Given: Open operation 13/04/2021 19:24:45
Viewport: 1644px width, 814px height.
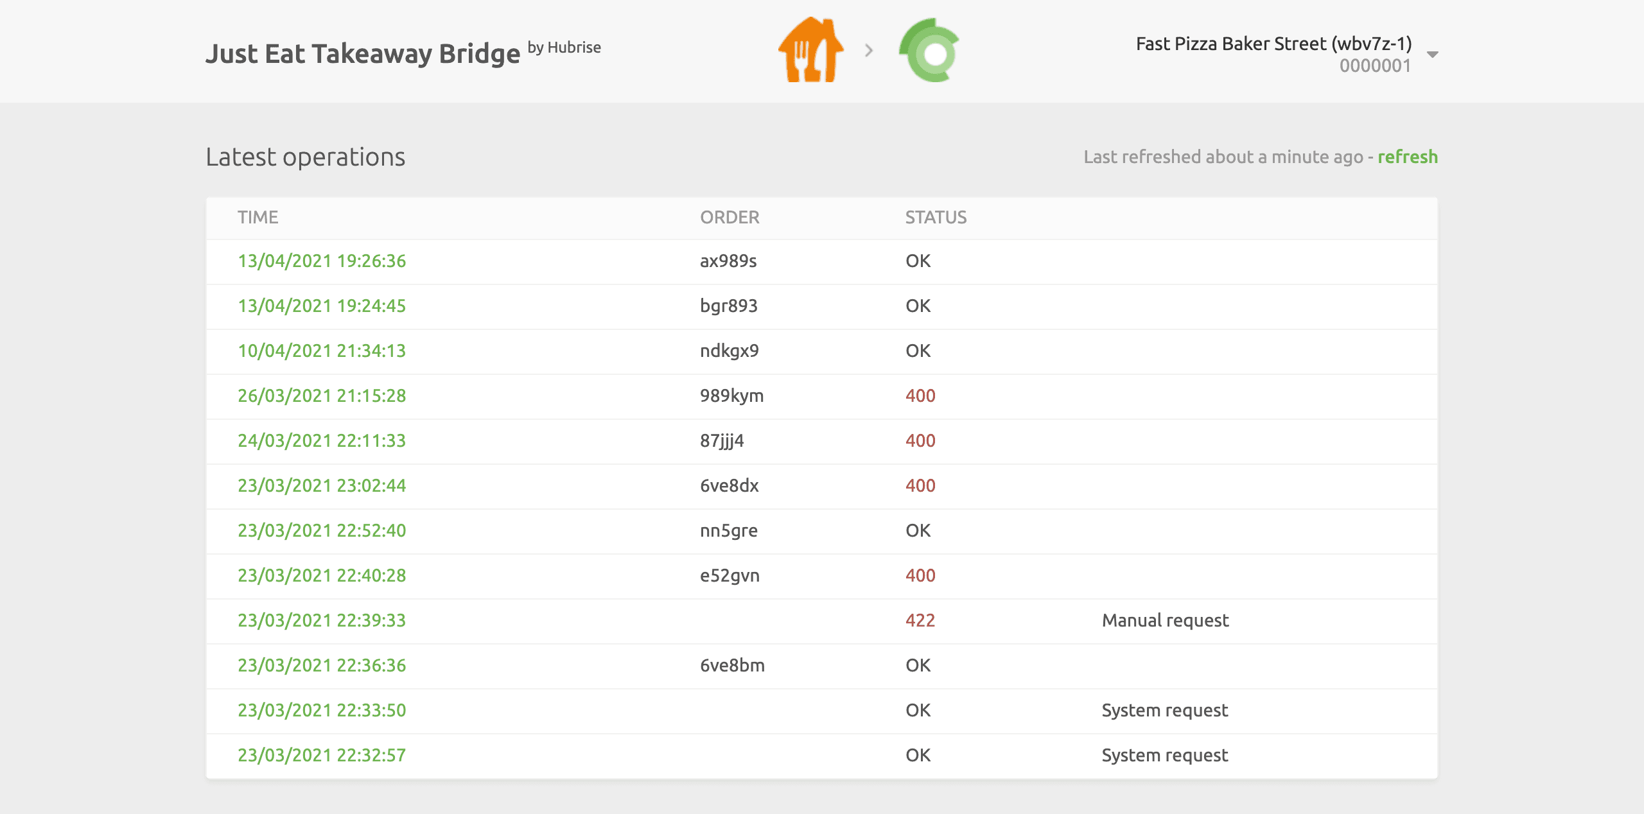Looking at the screenshot, I should [x=322, y=306].
